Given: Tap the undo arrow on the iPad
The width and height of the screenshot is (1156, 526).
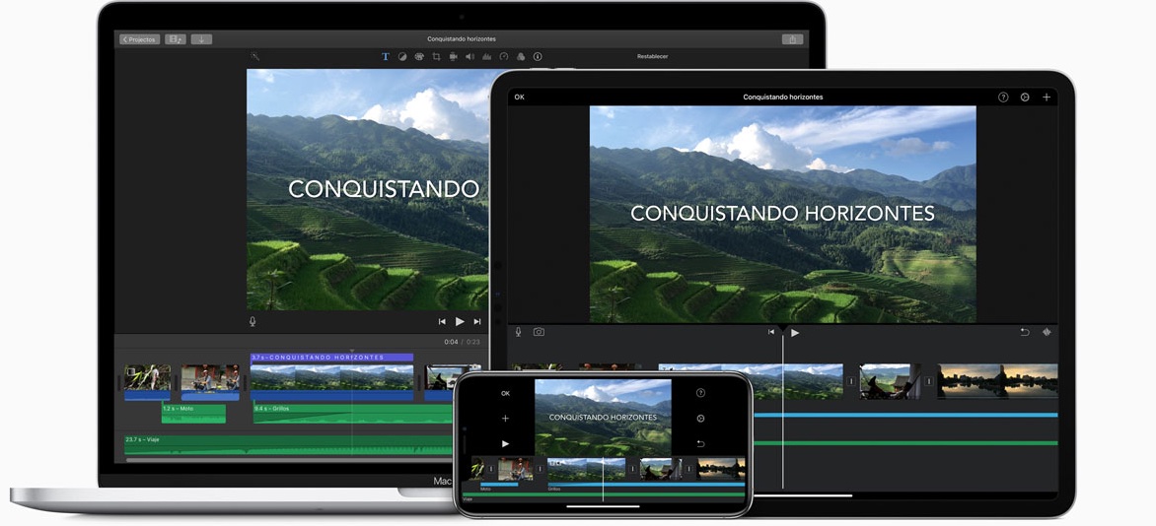Looking at the screenshot, I should coord(1025,332).
